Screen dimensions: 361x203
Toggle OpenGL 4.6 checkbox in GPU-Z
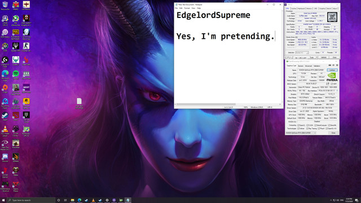pos(327,129)
